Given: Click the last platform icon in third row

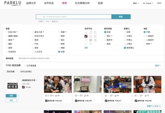Looking at the screenshot, I should click(95, 40).
